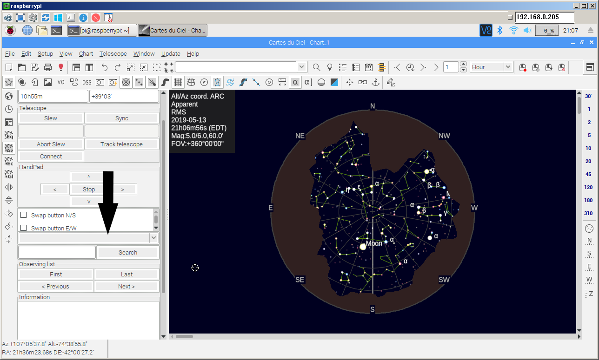599x360 pixels.
Task: Toggle night vision red bulb icon
Action: pyautogui.click(x=60, y=67)
